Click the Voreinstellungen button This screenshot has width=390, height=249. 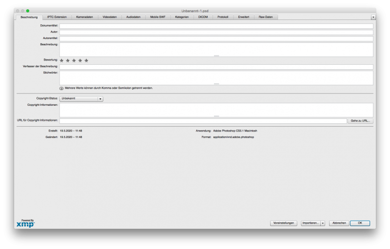[x=283, y=223]
